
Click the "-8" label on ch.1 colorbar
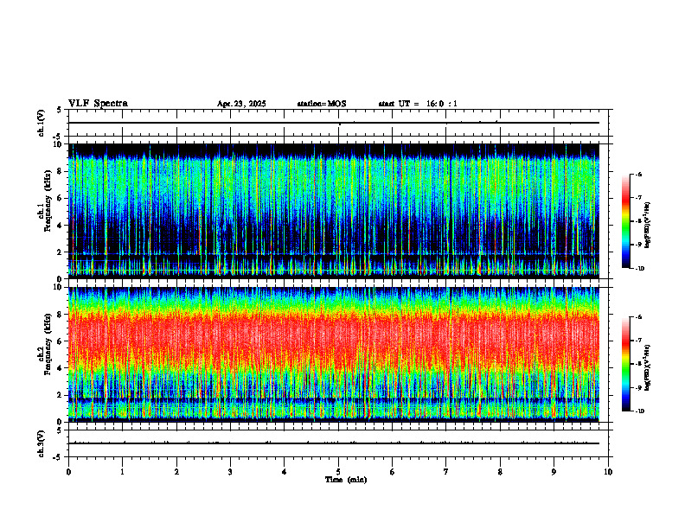click(639, 221)
